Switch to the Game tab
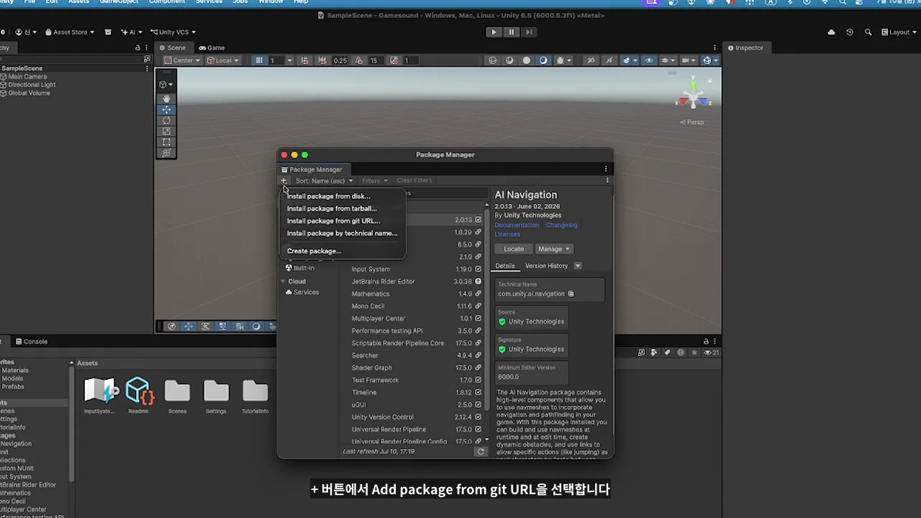Viewport: 921px width, 518px height. point(212,47)
